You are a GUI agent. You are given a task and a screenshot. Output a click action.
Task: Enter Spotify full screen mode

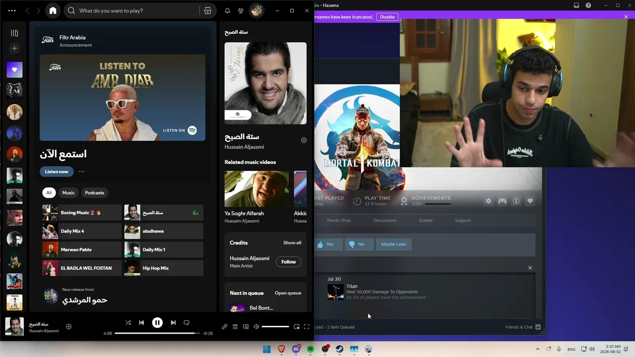[307, 327]
